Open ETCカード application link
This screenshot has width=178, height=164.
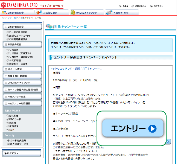click(15, 119)
